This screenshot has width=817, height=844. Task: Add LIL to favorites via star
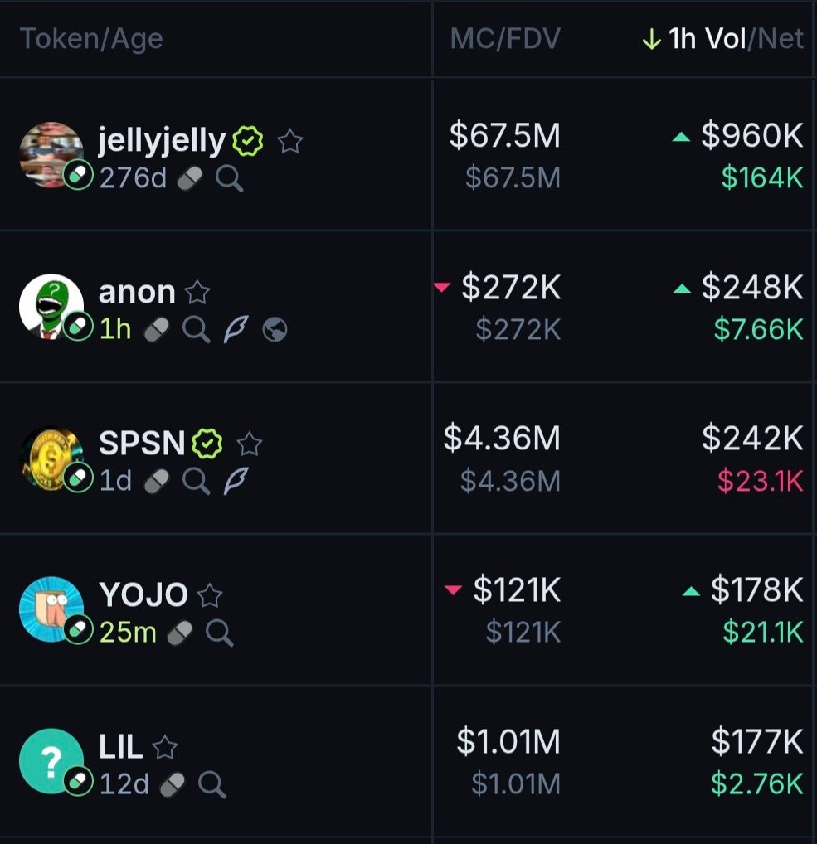(x=165, y=748)
